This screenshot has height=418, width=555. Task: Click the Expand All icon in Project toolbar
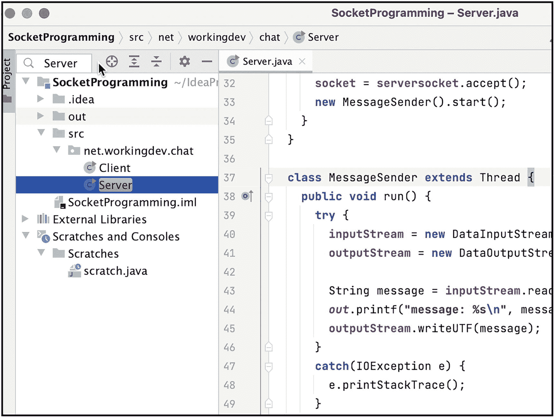[134, 61]
